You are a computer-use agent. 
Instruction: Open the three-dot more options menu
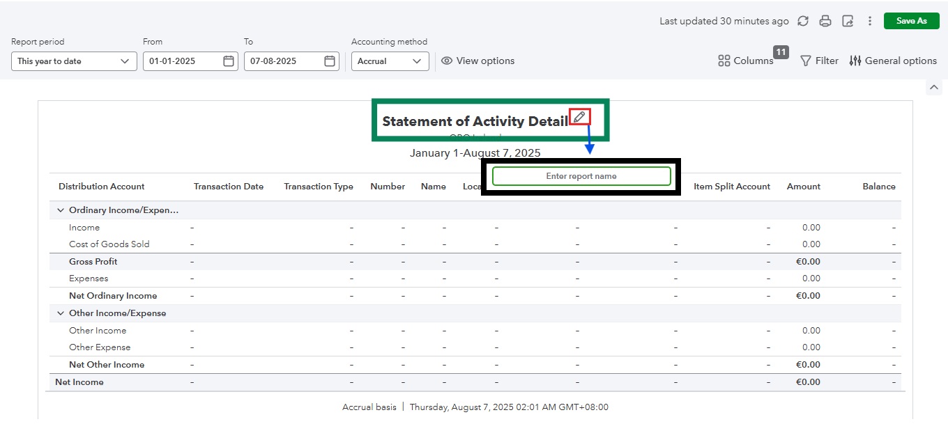tap(870, 21)
